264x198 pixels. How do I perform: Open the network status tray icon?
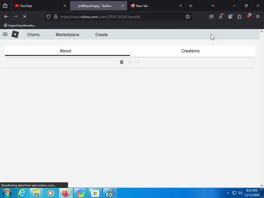point(234,193)
